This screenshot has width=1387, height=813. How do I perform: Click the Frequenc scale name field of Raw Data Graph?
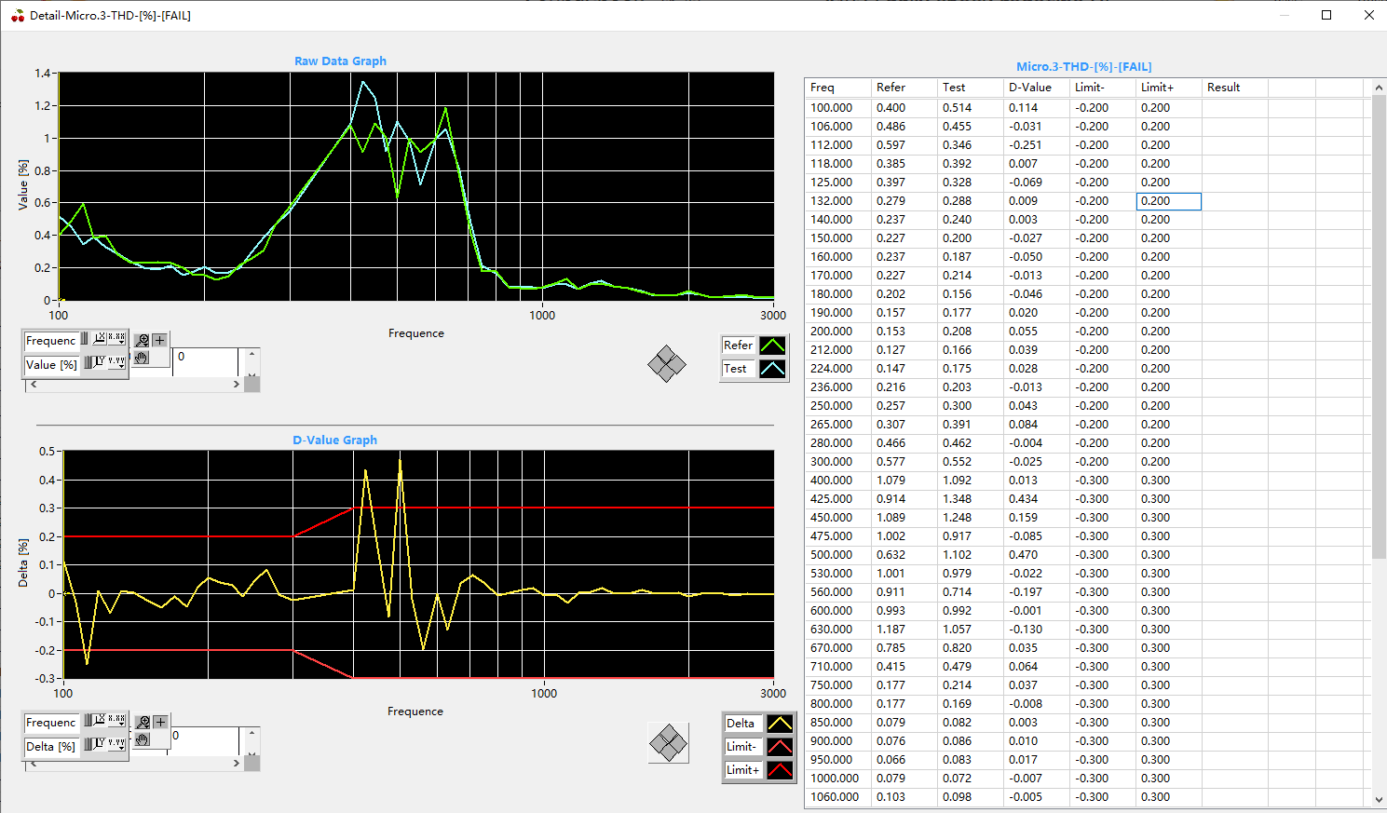click(52, 341)
